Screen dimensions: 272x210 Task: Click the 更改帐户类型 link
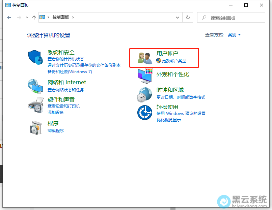click(174, 61)
